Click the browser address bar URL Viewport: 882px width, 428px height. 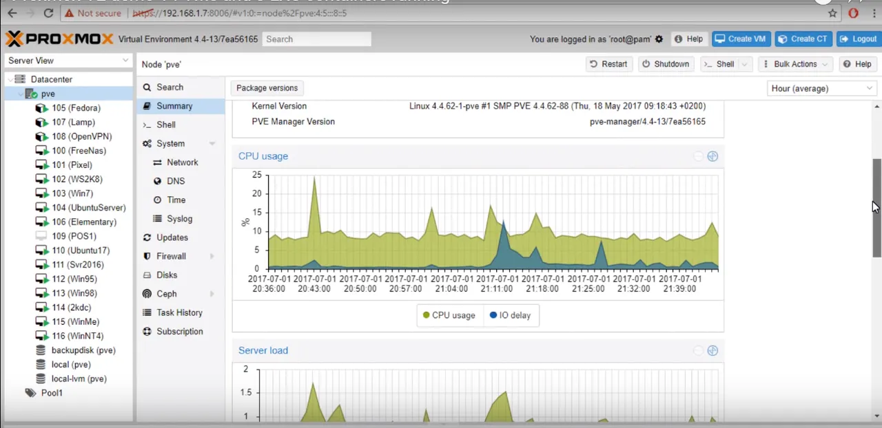point(239,13)
